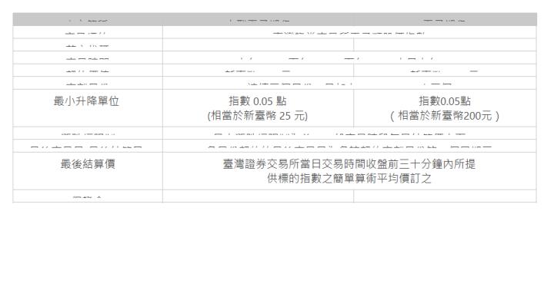Select the 最後結算價 row label
This screenshot has height=303, width=554.
[x=88, y=164]
